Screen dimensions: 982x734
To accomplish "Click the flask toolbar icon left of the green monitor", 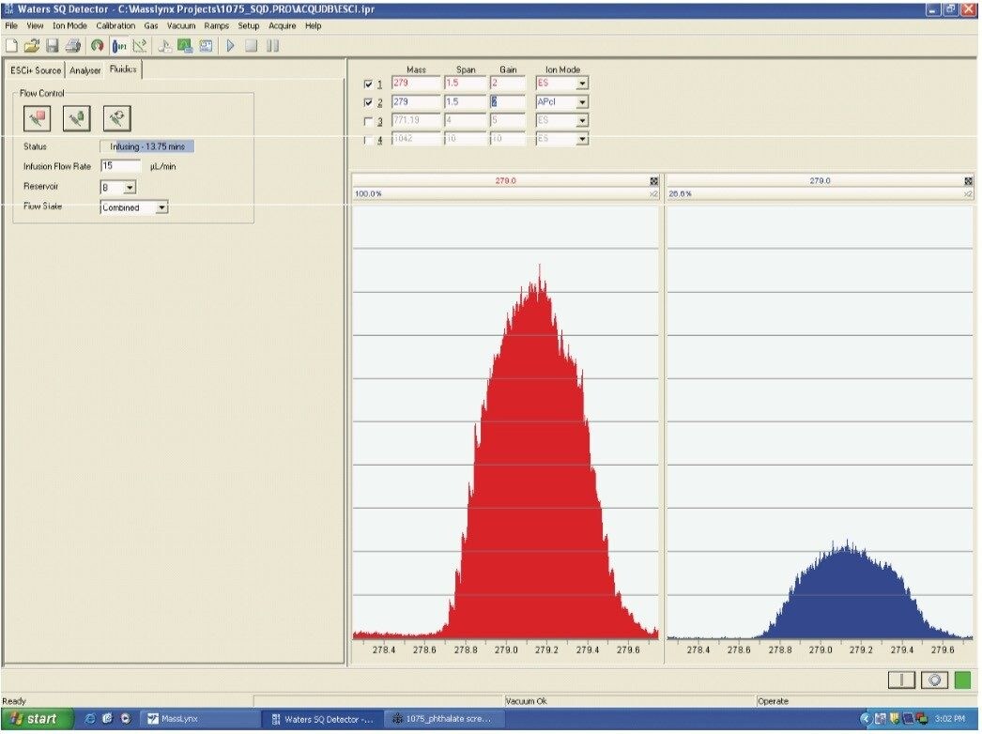I will click(x=164, y=46).
